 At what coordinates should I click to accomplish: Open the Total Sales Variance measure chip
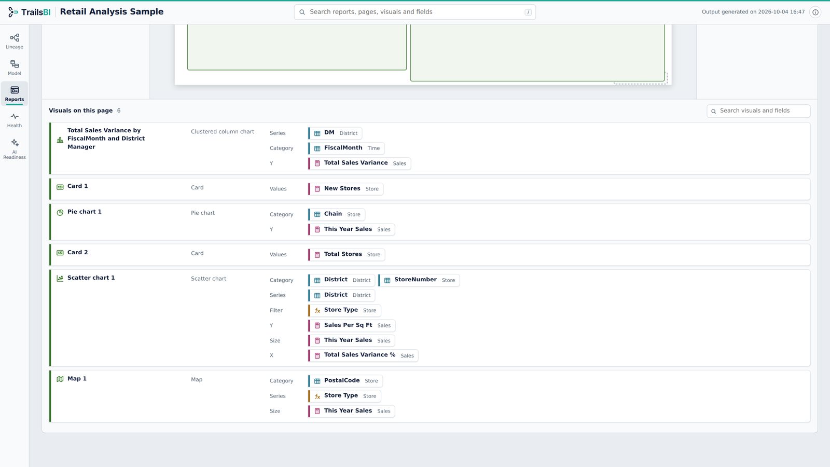click(x=359, y=163)
